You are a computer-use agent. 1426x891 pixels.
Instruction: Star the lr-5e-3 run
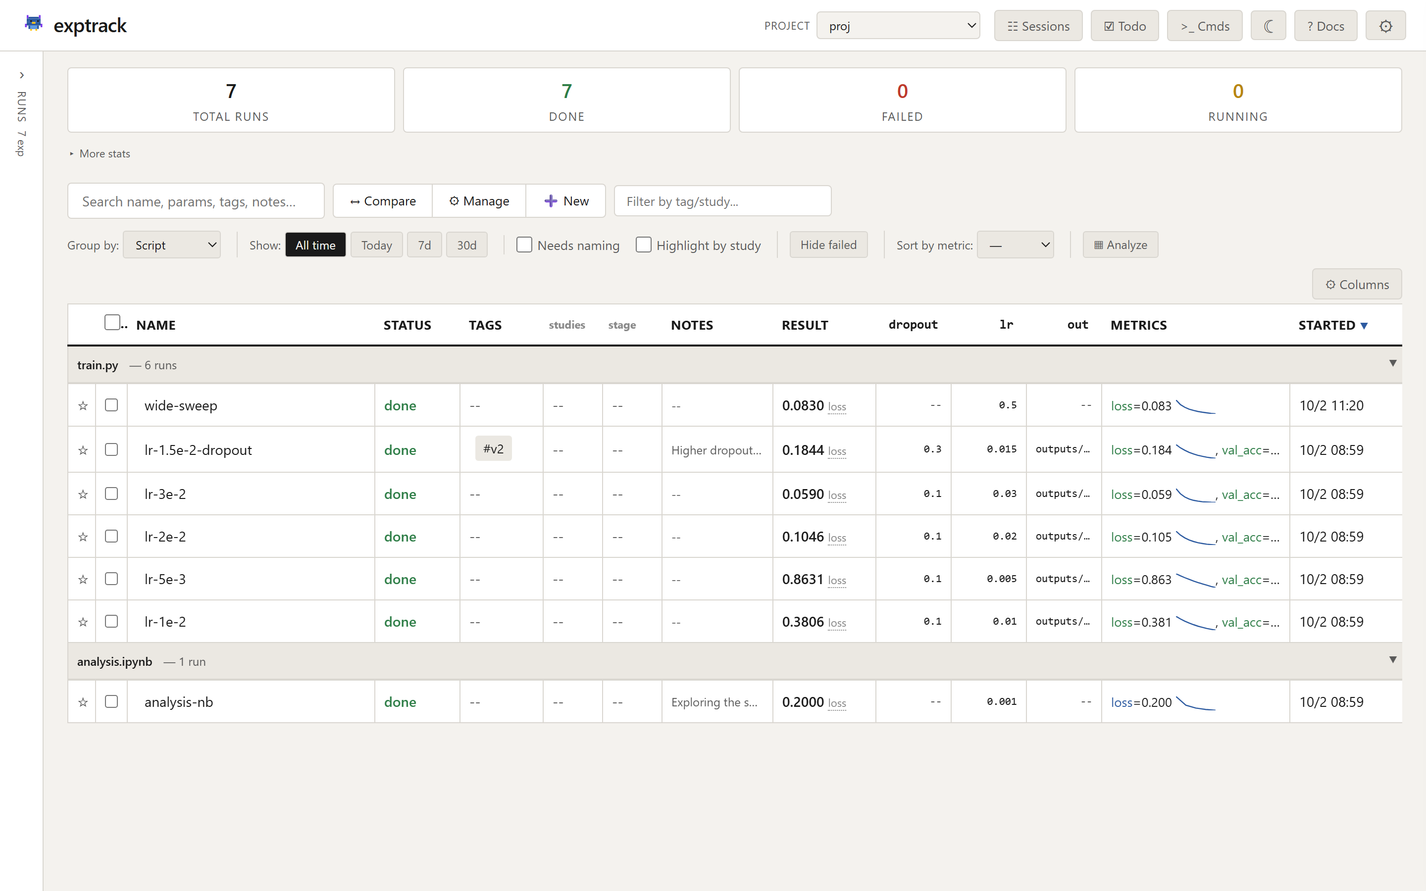83,579
